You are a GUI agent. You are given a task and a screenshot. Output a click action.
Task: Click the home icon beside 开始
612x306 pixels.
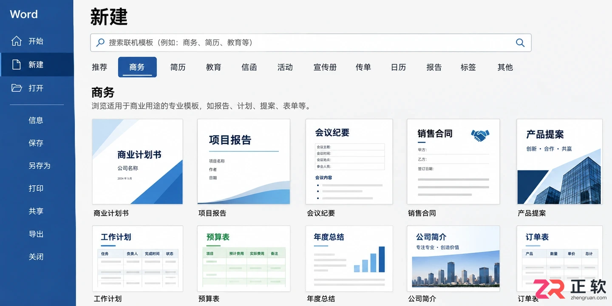pyautogui.click(x=17, y=41)
